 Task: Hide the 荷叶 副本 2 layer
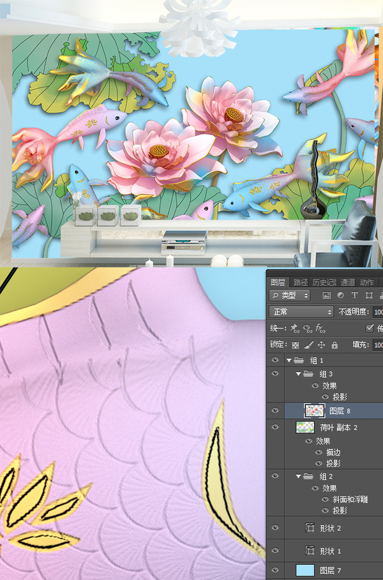click(275, 427)
